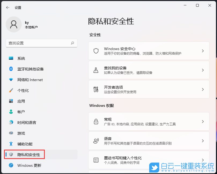
Task: Expand the 常规 settings row chevron
Action: (203, 122)
